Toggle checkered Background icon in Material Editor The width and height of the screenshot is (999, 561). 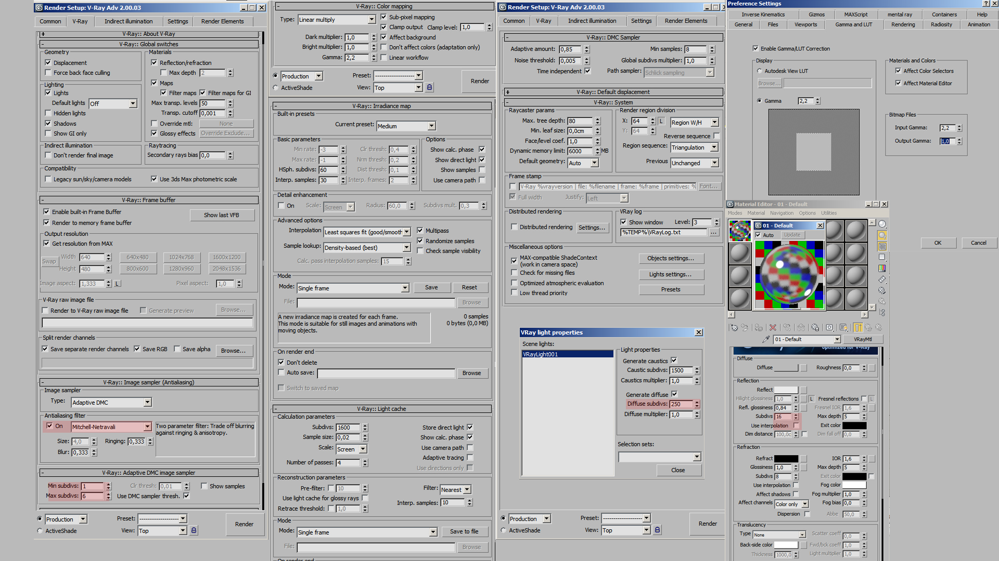click(882, 246)
